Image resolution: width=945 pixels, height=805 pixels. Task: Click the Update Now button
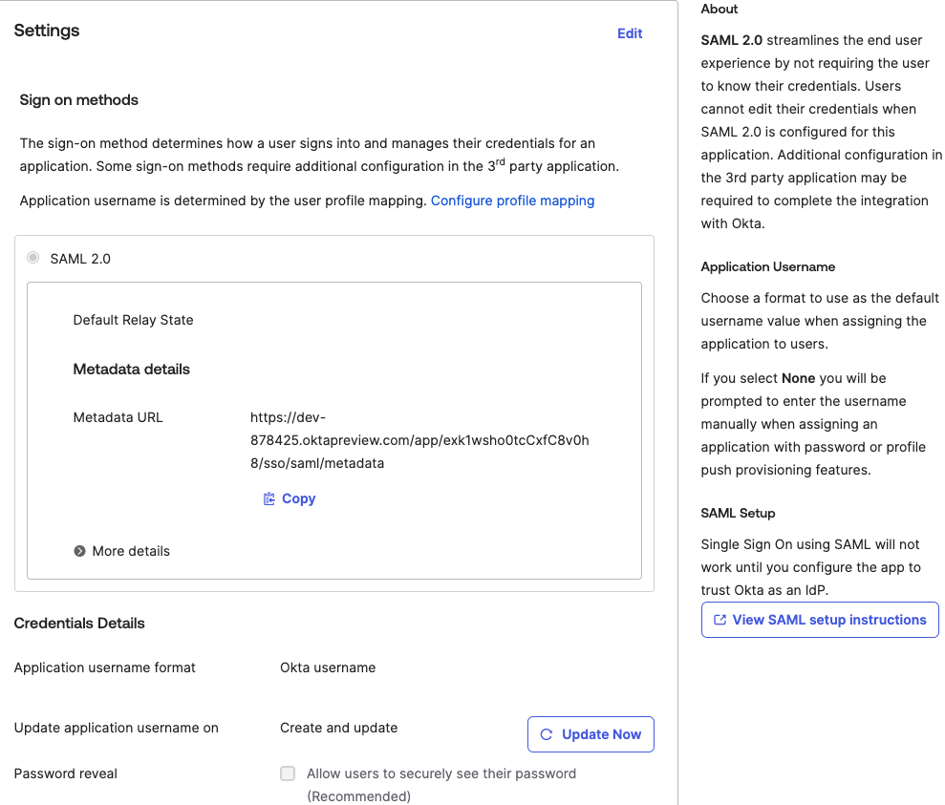[591, 734]
